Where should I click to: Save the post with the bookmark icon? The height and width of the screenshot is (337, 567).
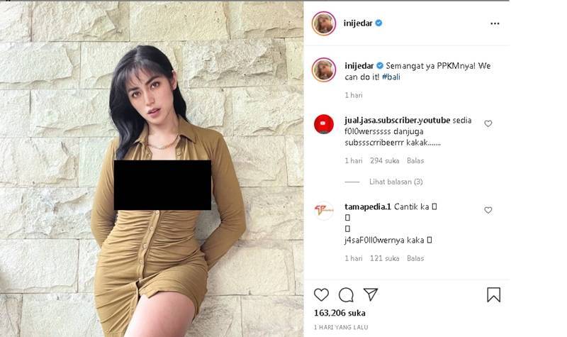(493, 294)
